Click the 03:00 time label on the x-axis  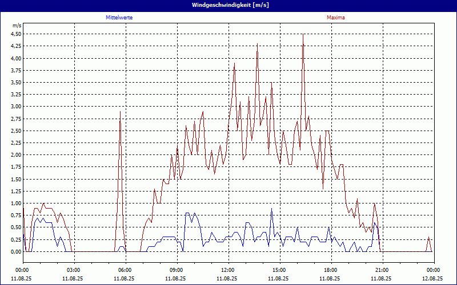[x=73, y=270]
